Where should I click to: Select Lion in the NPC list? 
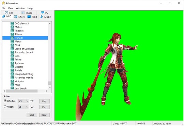(x=17, y=56)
